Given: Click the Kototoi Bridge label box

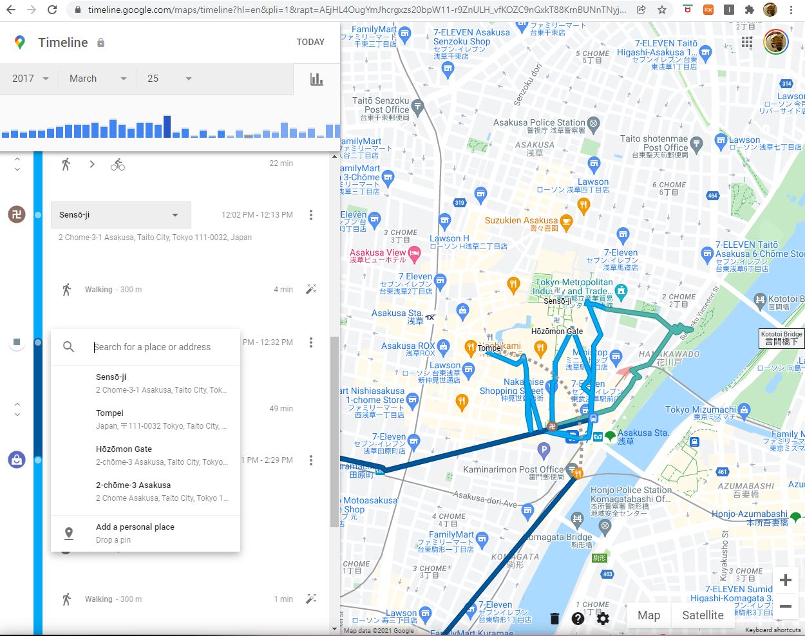Looking at the screenshot, I should (781, 338).
